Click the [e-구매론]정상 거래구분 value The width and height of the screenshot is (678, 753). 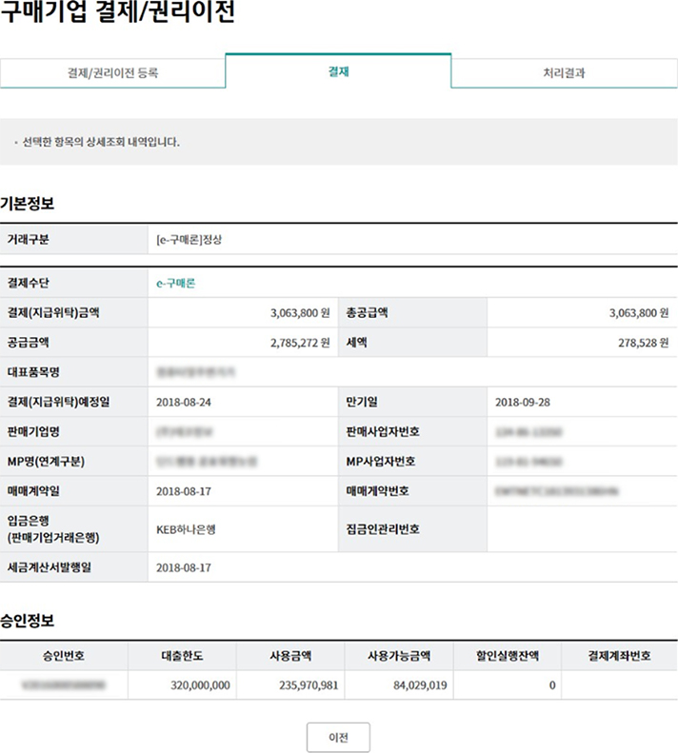(189, 239)
